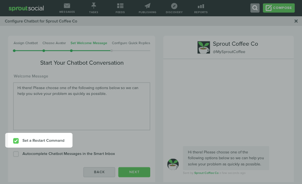
Task: Open the Publishing paper plane icon
Action: [148, 6]
